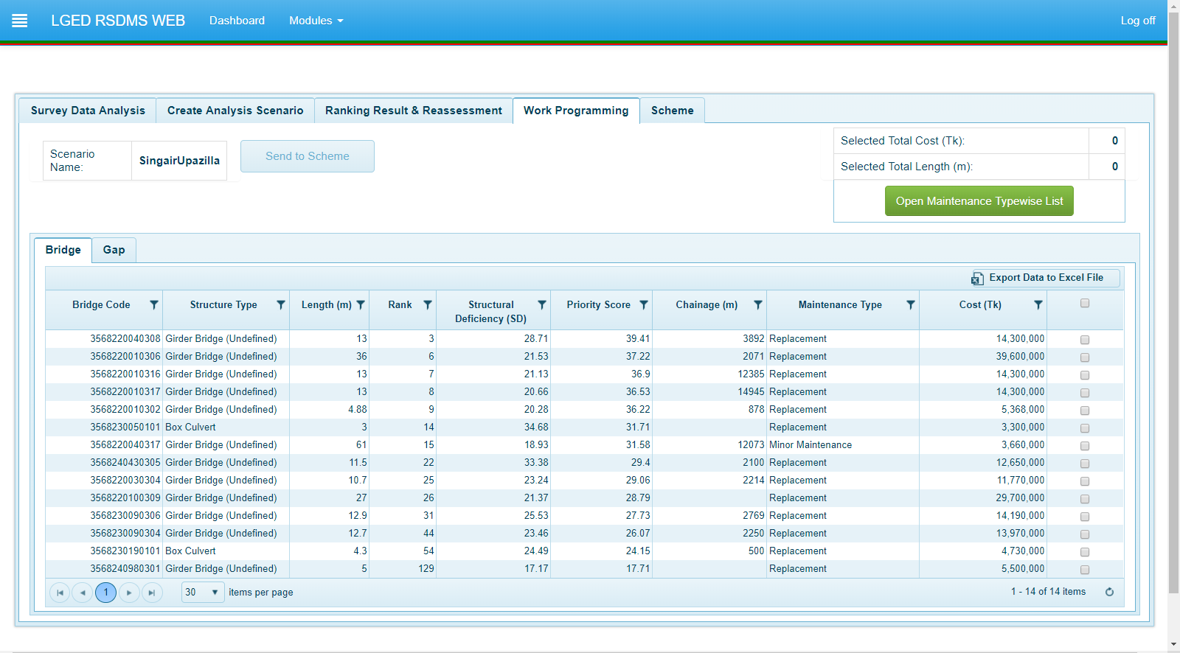The width and height of the screenshot is (1180, 653).
Task: Check the row for bridge 3568220010302
Action: [x=1085, y=411]
